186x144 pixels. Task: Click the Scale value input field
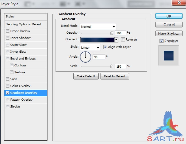(x=120, y=66)
